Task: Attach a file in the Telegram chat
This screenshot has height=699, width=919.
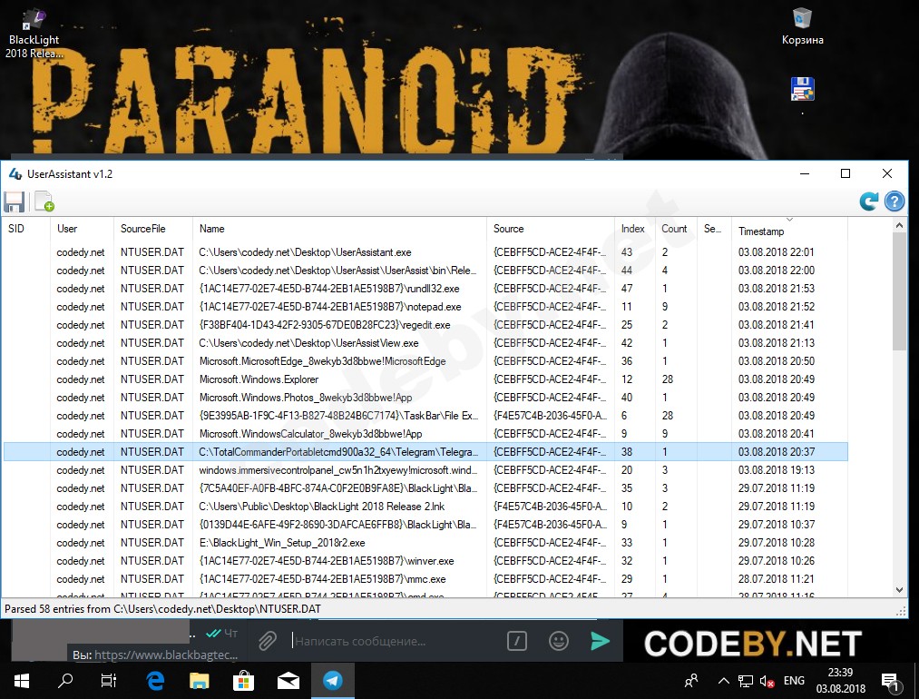Action: click(x=268, y=641)
